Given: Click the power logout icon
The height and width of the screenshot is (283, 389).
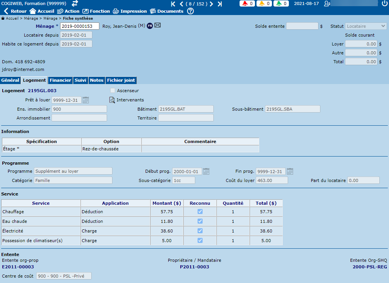Looking at the screenshot, I should 384,3.
